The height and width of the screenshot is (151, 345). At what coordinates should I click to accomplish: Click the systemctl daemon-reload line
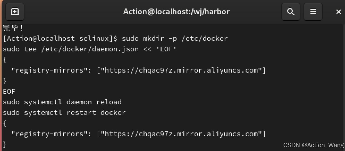click(62, 102)
